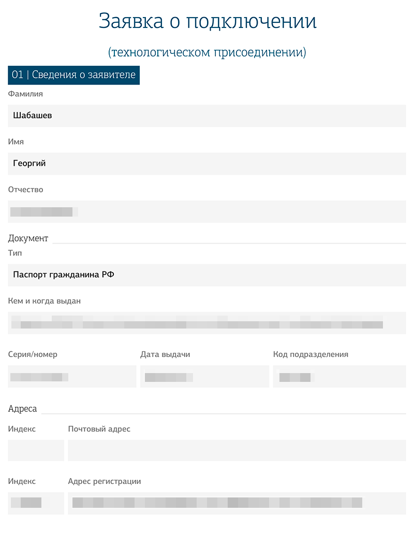Select the Дата выдачи input field
This screenshot has height=542, width=414.
(204, 376)
